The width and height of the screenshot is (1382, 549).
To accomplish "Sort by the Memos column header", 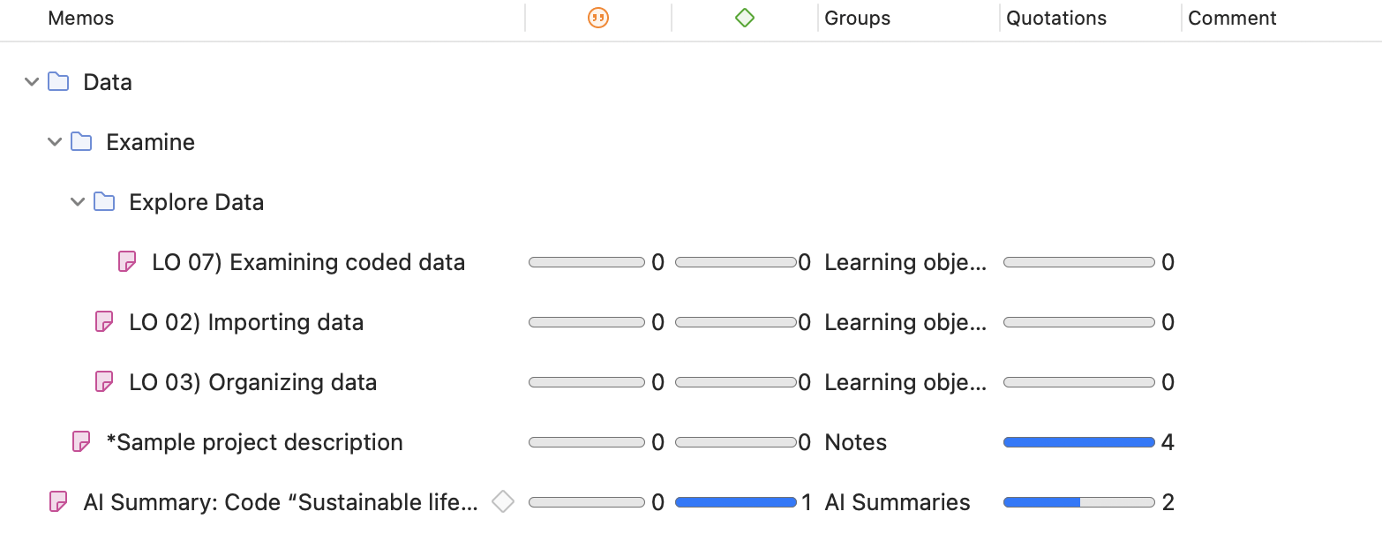I will click(81, 18).
